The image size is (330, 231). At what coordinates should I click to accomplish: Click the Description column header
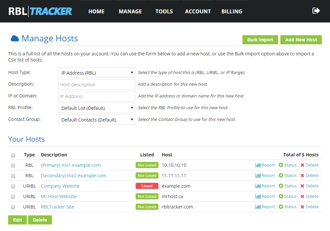pyautogui.click(x=54, y=155)
